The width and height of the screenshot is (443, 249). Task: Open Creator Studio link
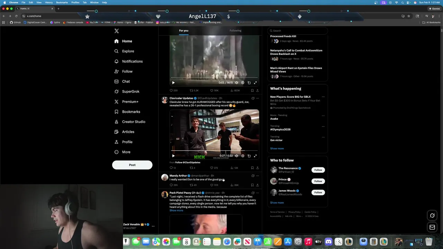click(x=129, y=122)
